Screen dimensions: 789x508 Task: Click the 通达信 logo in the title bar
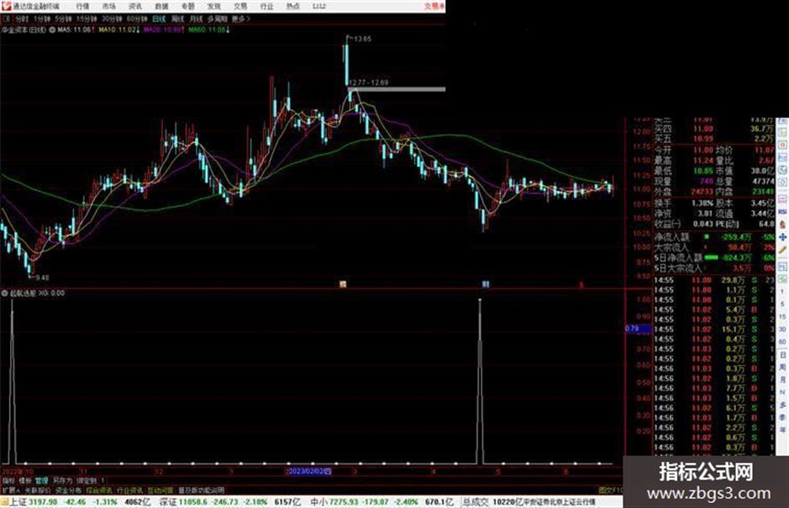click(6, 6)
